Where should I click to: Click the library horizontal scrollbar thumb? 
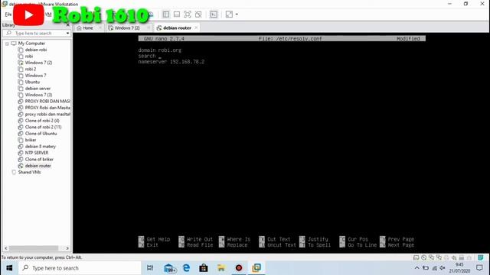click(34, 248)
